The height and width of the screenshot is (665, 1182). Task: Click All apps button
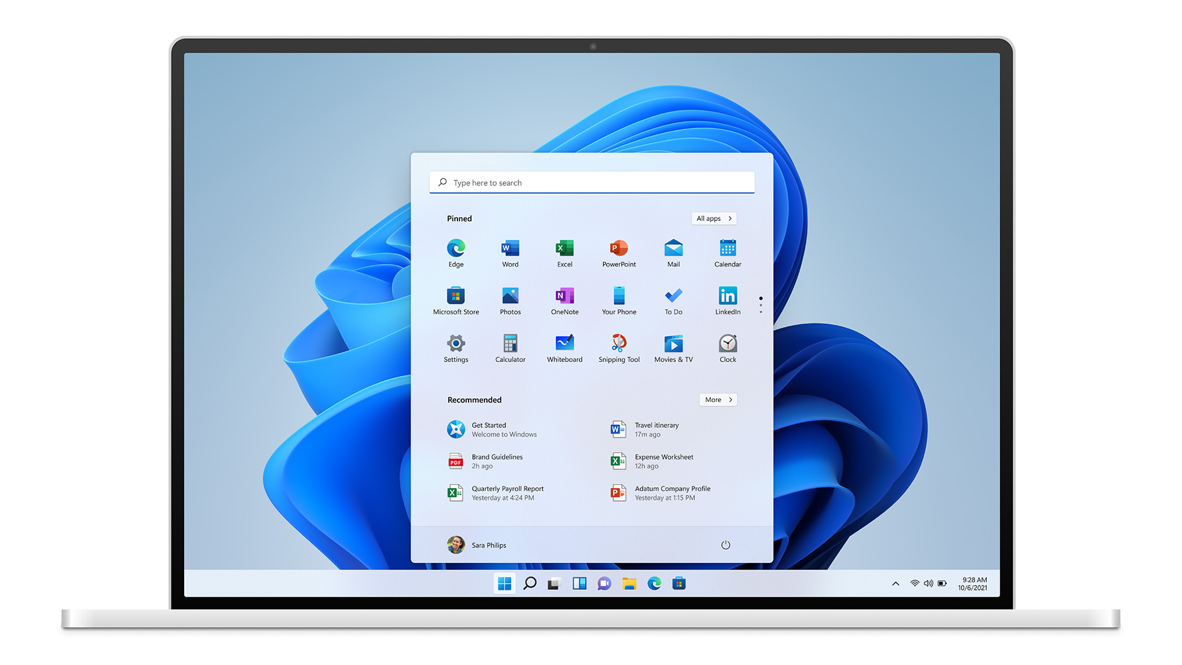pyautogui.click(x=714, y=219)
